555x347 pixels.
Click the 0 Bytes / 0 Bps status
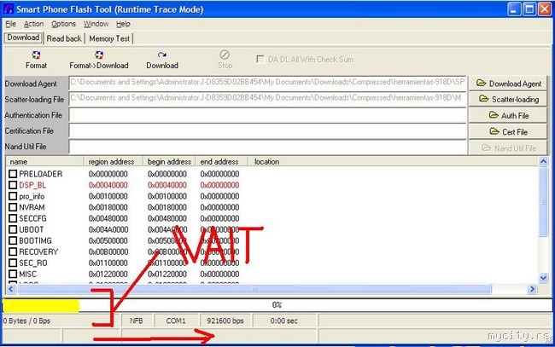(x=26, y=321)
